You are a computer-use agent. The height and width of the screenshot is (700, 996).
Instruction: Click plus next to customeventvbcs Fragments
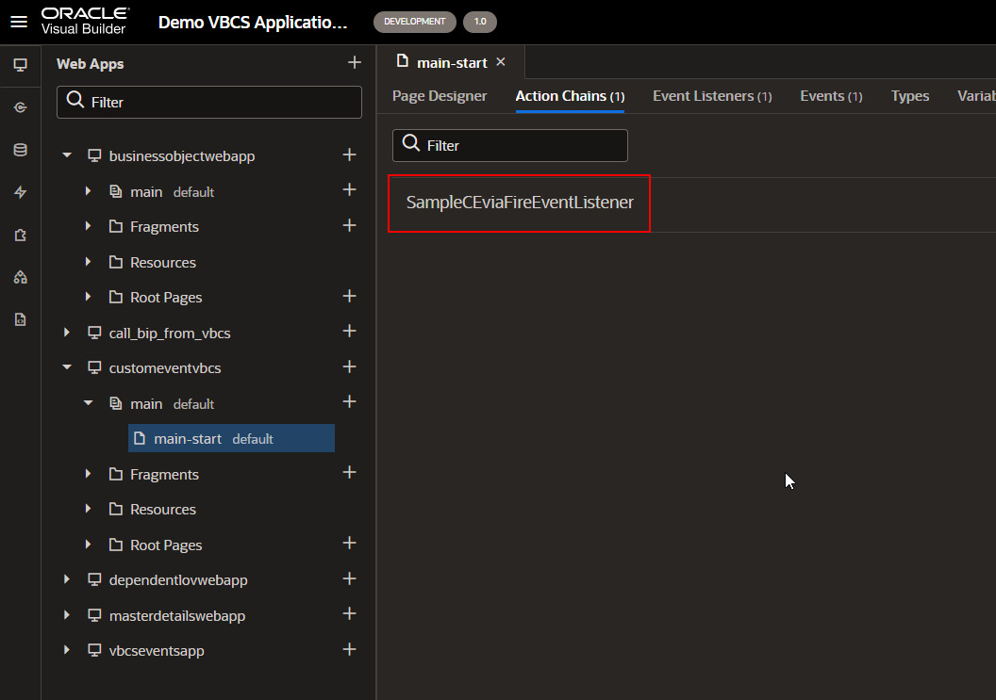349,472
